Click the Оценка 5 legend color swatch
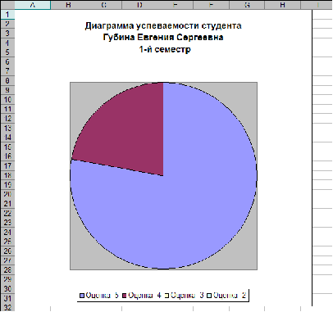 (82, 296)
